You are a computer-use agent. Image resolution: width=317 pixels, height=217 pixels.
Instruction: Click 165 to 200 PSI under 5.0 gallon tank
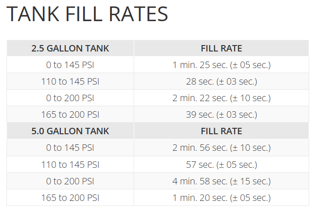(70, 198)
